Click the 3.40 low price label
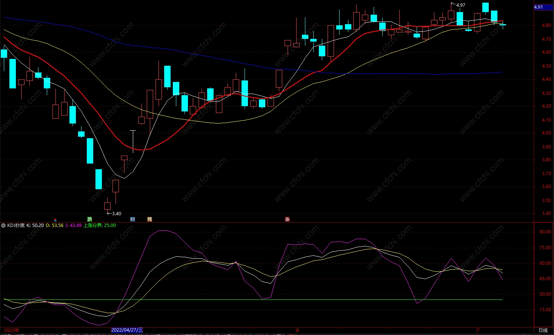 (x=117, y=214)
